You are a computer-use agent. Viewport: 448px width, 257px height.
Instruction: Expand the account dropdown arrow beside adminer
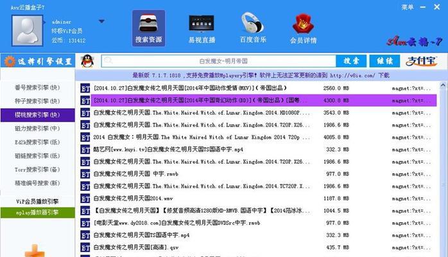click(x=101, y=21)
